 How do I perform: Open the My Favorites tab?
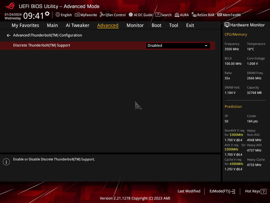point(25,25)
